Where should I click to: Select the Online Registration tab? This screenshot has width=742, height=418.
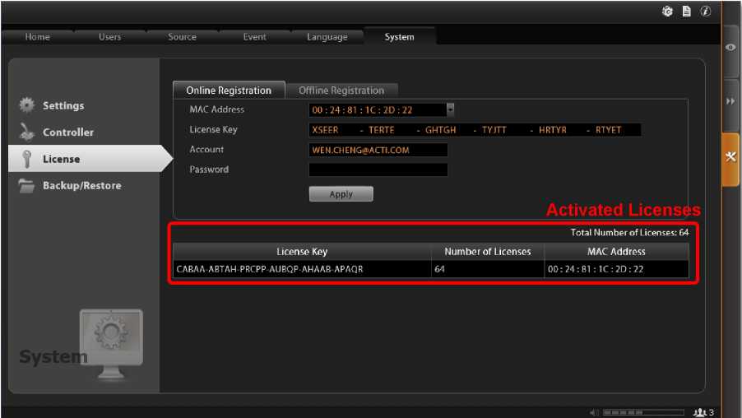tap(228, 91)
